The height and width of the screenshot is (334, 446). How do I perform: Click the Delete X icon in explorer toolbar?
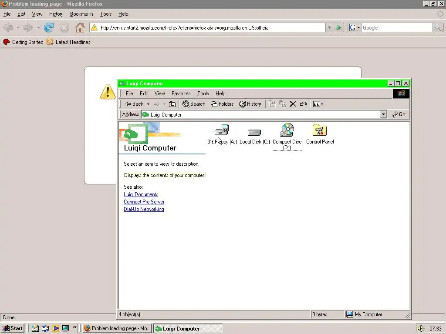(x=293, y=104)
